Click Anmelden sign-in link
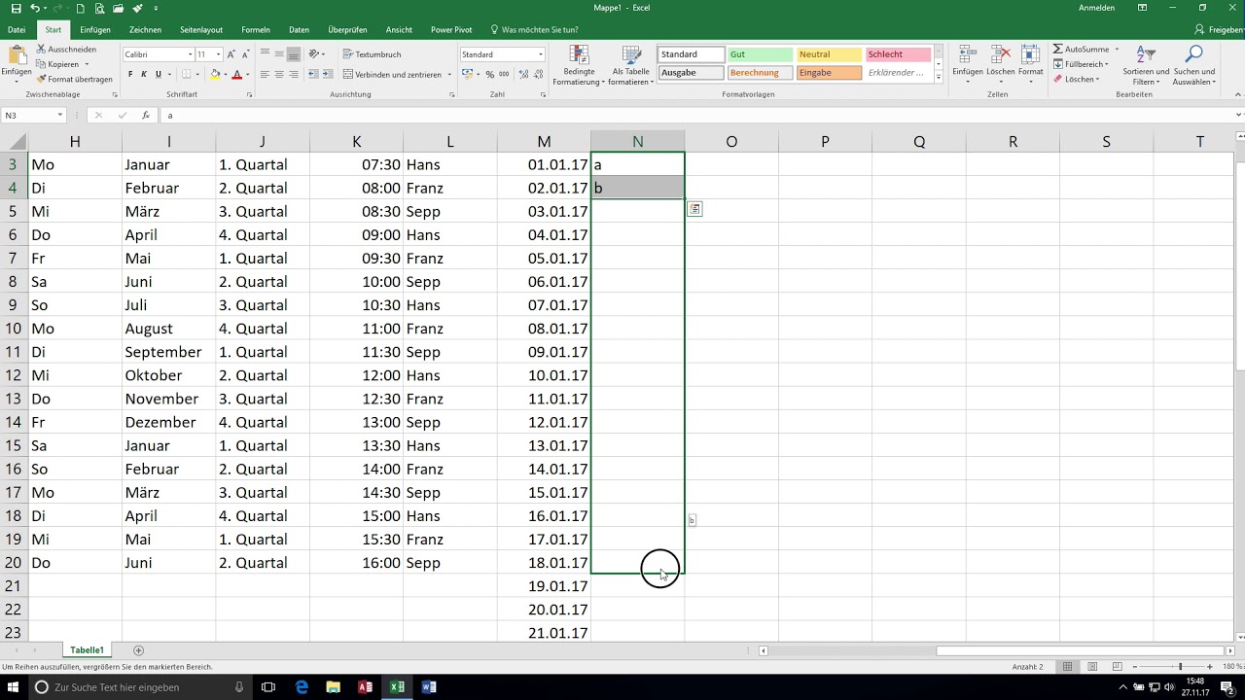1245x700 pixels. 1097,8
